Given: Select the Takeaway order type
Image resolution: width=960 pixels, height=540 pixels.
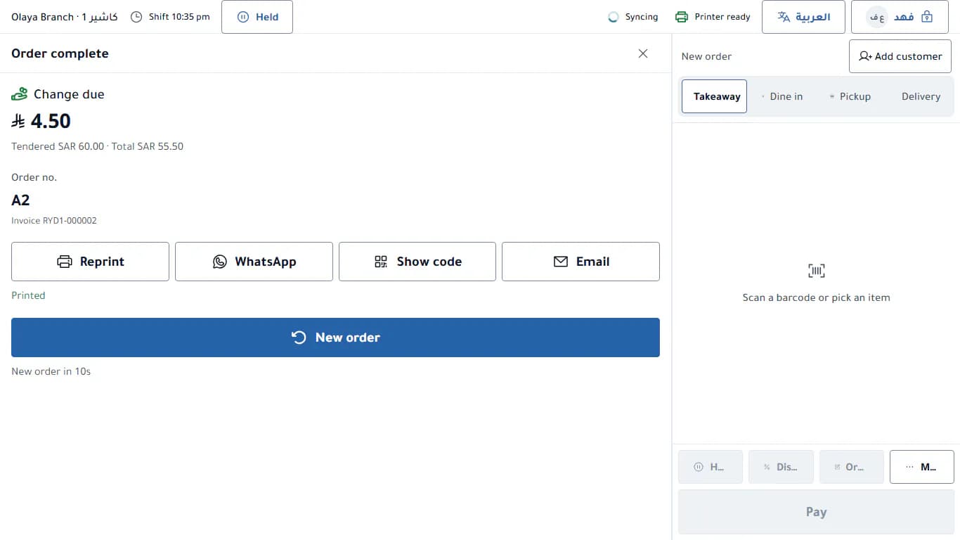Looking at the screenshot, I should pyautogui.click(x=714, y=96).
